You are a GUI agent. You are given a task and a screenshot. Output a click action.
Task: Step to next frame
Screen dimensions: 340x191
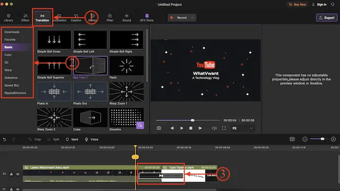click(x=200, y=128)
